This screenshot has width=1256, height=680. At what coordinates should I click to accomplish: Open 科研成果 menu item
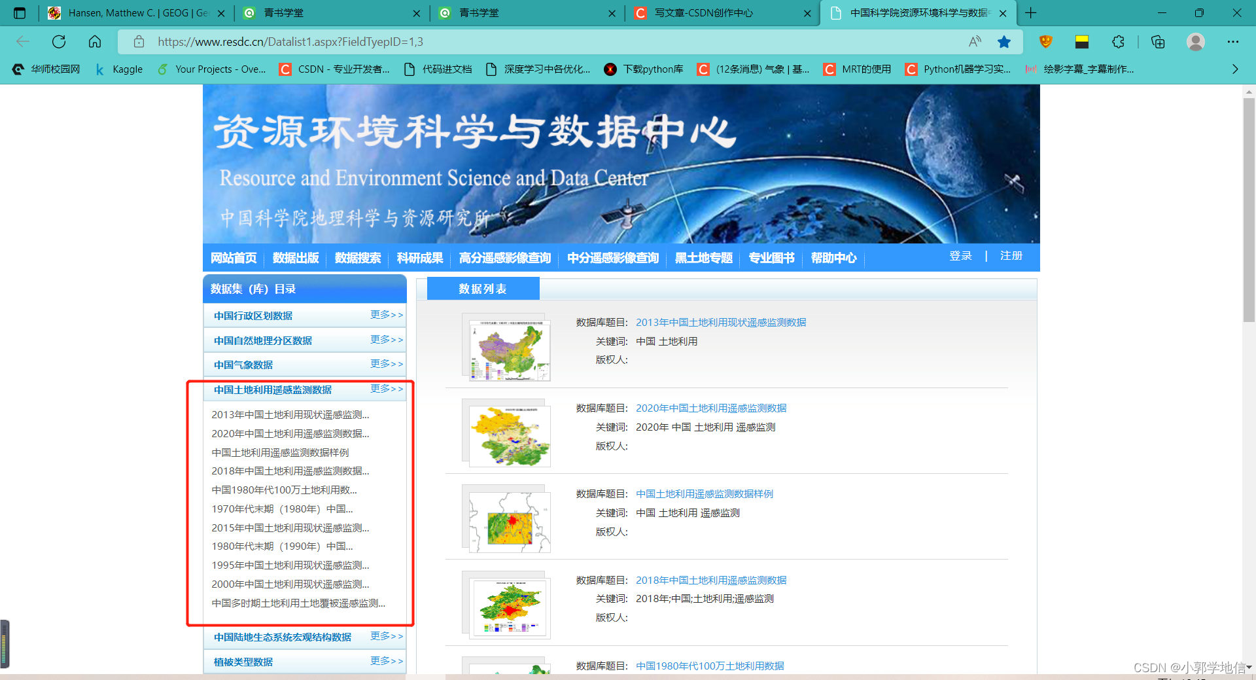pyautogui.click(x=420, y=258)
